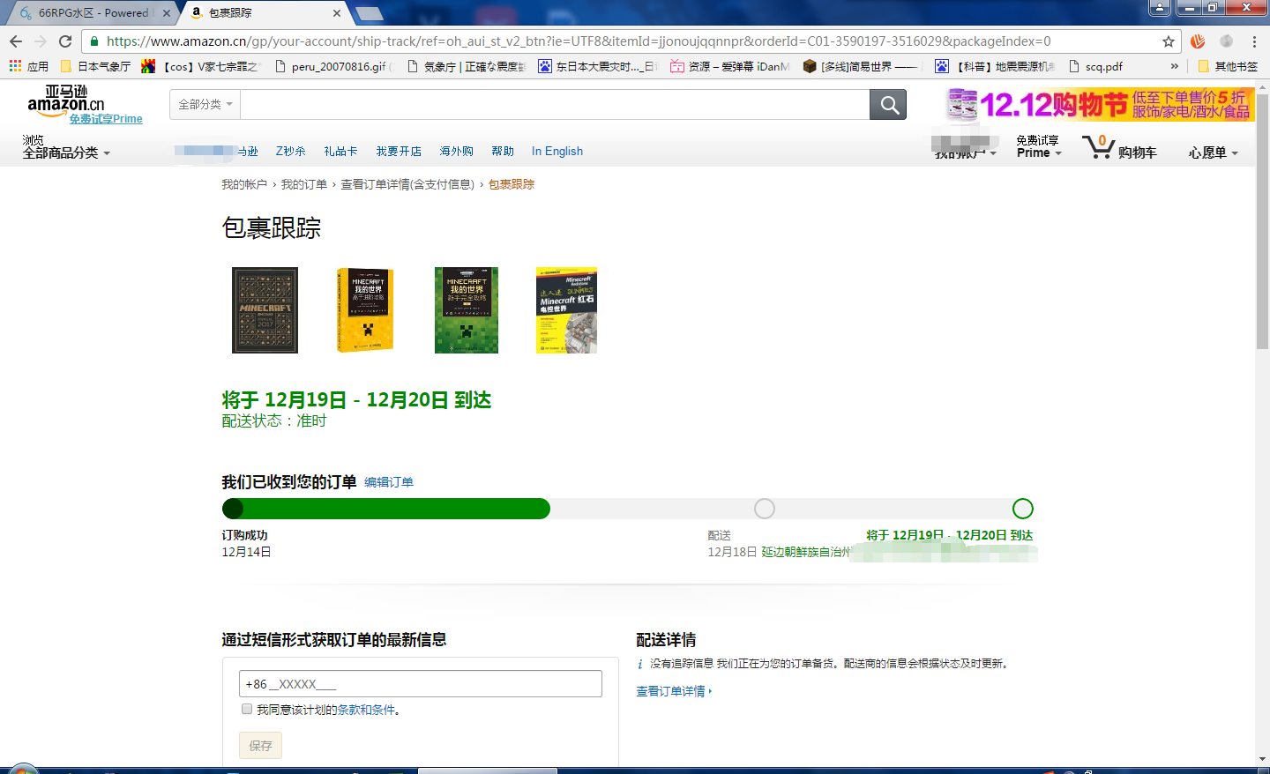Open the 免费试享 Prime dropdown beside the cart
Screen dimensions: 1270x774
(1038, 146)
